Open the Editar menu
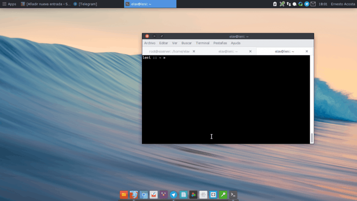 pos(163,43)
